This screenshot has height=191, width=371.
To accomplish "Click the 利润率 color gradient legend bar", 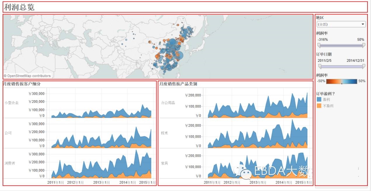I will [x=341, y=81].
